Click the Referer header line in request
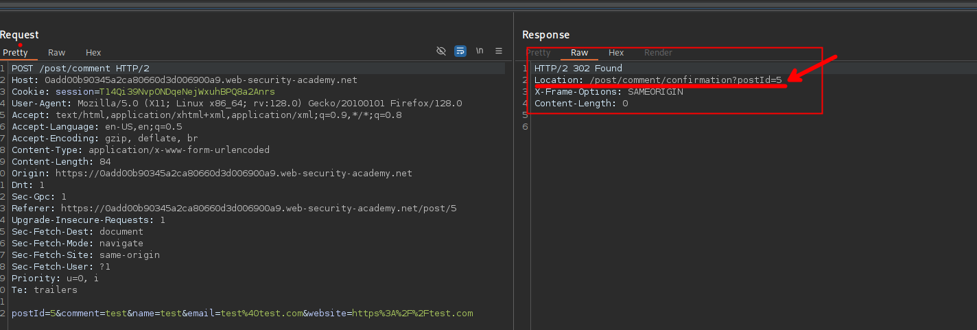Screen dimensions: 977x330 (x=233, y=209)
